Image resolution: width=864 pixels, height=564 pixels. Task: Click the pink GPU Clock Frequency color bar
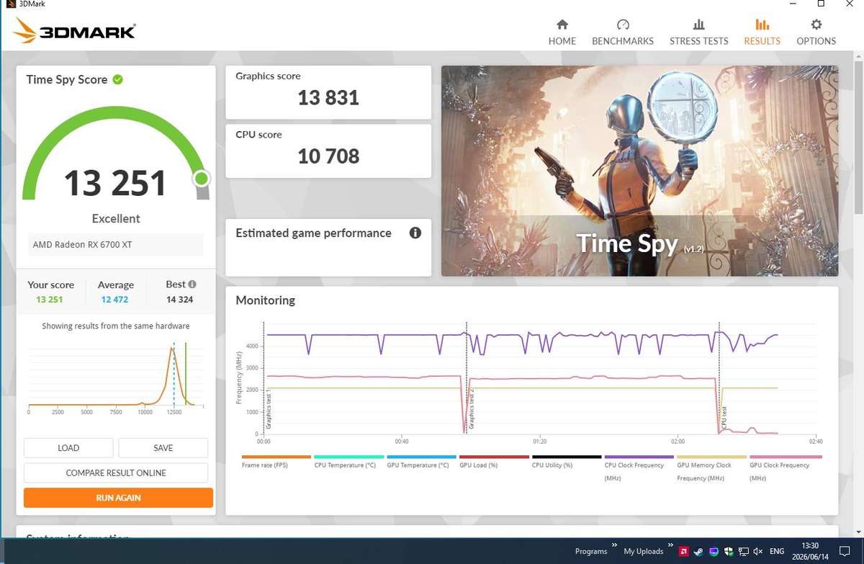(x=786, y=457)
